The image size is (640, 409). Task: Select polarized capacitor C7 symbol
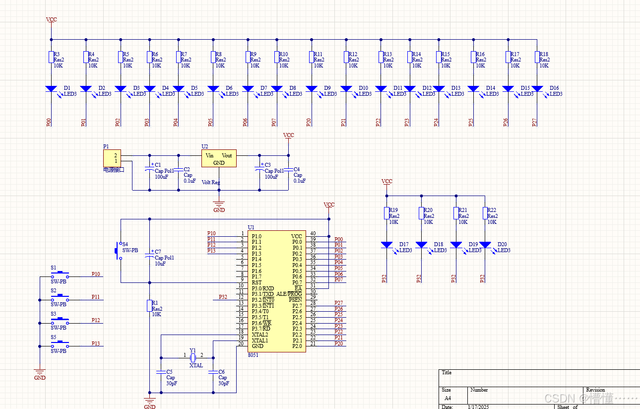(150, 255)
